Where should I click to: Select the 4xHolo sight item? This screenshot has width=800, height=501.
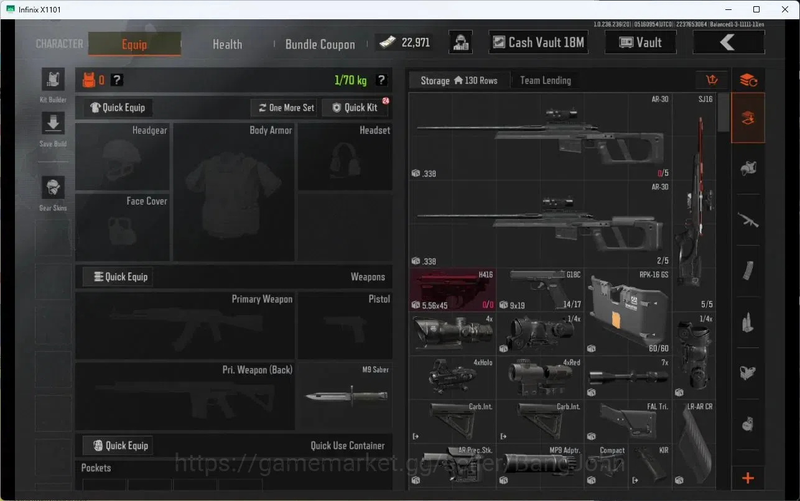tap(453, 377)
